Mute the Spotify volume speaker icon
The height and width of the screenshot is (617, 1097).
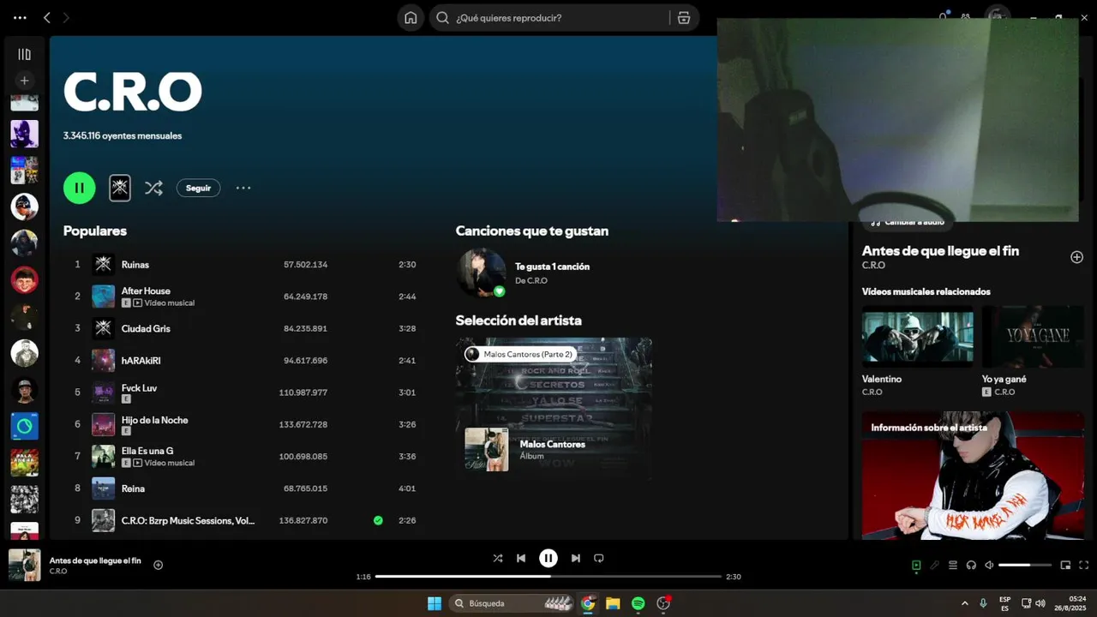989,565
